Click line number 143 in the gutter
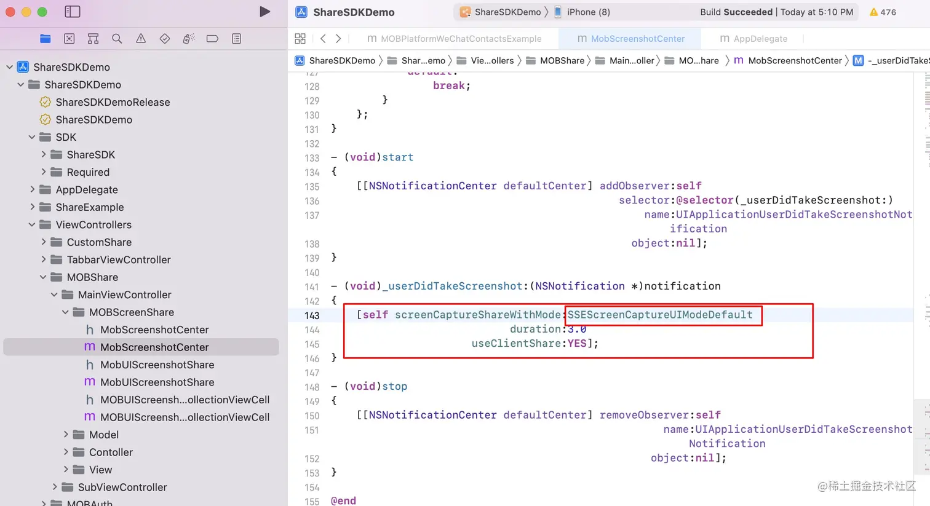Screen dimensions: 930x506 tap(312, 315)
